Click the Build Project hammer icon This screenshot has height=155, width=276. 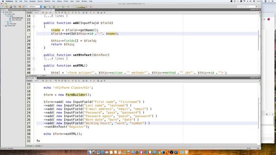[50, 7]
